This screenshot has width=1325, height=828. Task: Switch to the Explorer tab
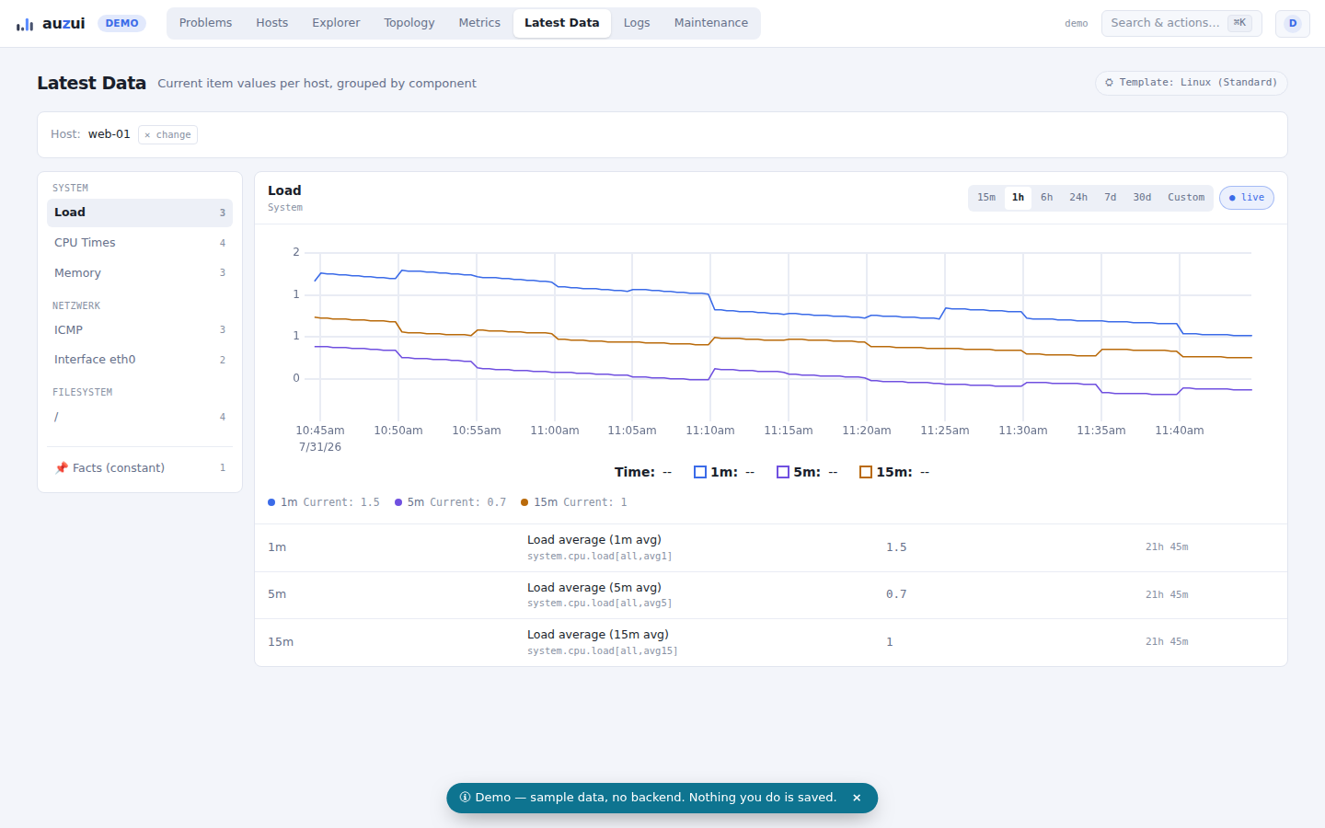point(336,23)
